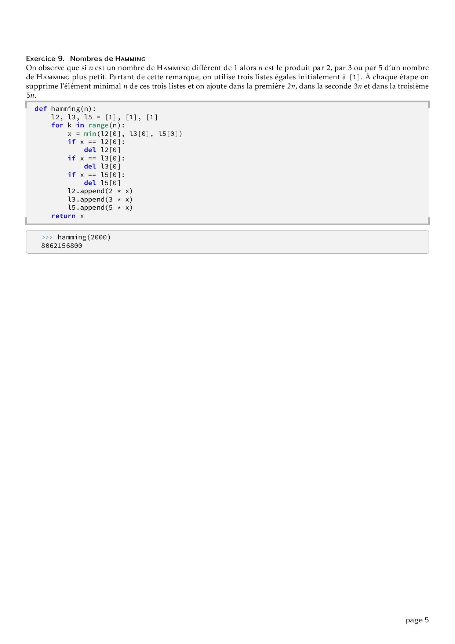This screenshot has height=644, width=455.
Task: Click the line "if x == l3[0]:"
Action: pyautogui.click(x=96, y=158)
